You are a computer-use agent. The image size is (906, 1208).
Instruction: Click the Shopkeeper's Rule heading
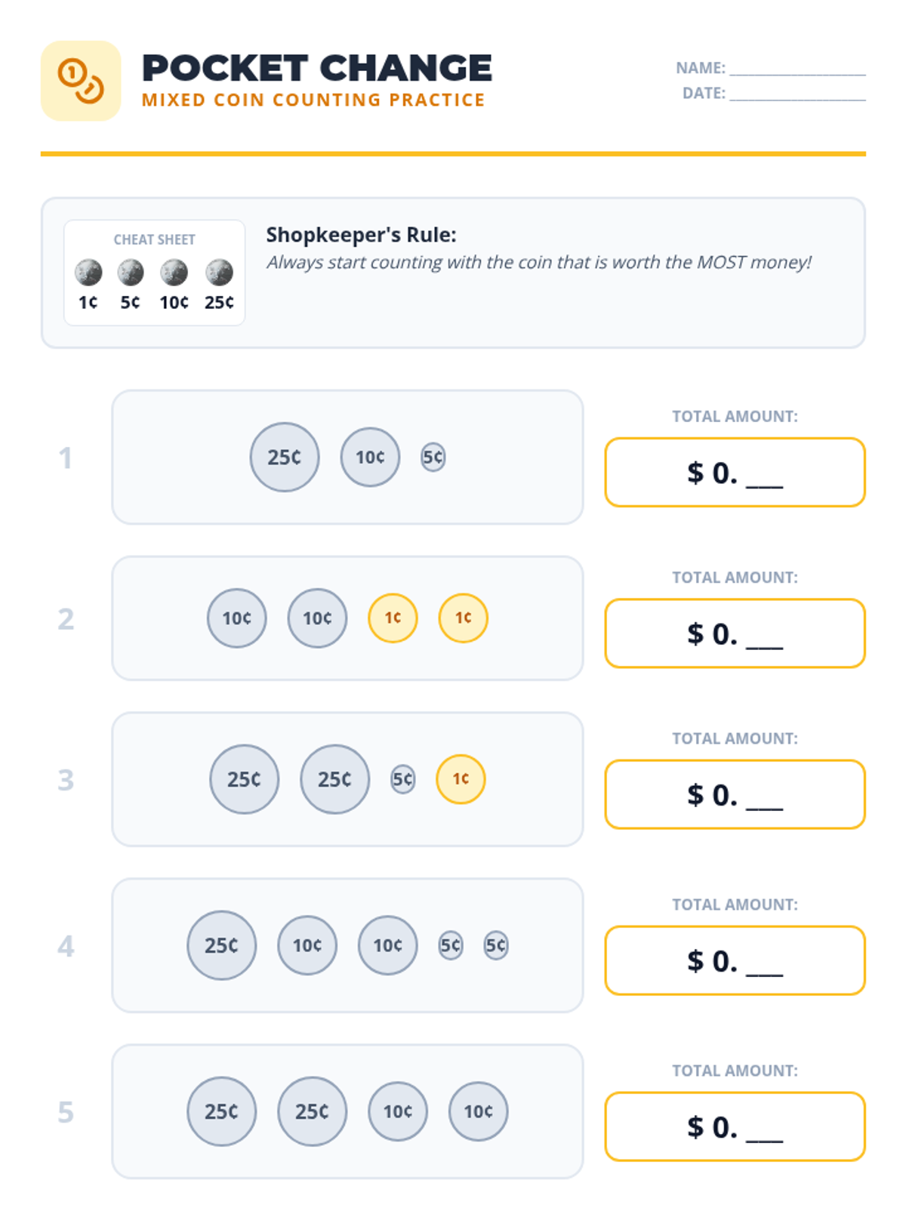point(361,235)
